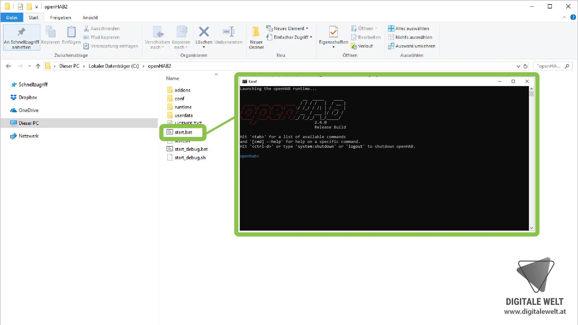578x325 pixels.
Task: Click the Einfügen paste icon
Action: click(x=71, y=36)
